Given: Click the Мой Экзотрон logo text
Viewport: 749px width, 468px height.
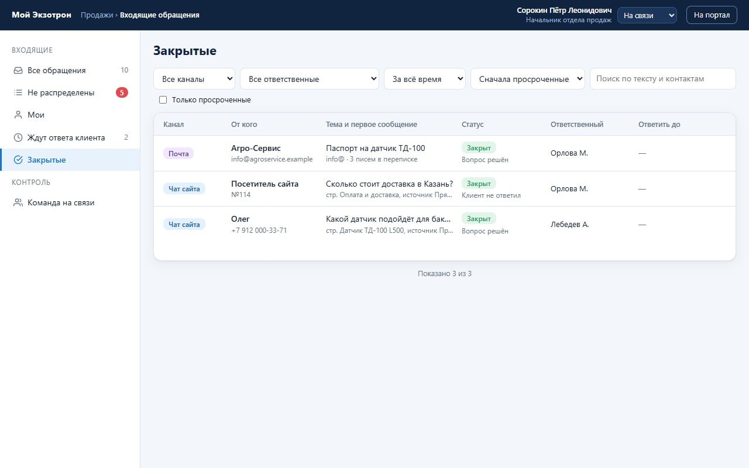Looking at the screenshot, I should 42,15.
